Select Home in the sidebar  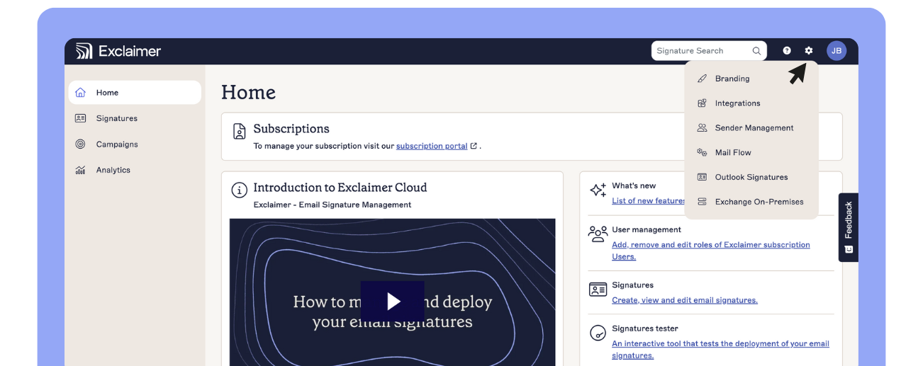(x=135, y=93)
